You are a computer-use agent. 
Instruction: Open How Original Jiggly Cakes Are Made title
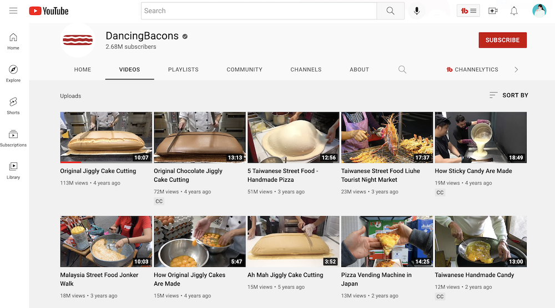coord(189,279)
